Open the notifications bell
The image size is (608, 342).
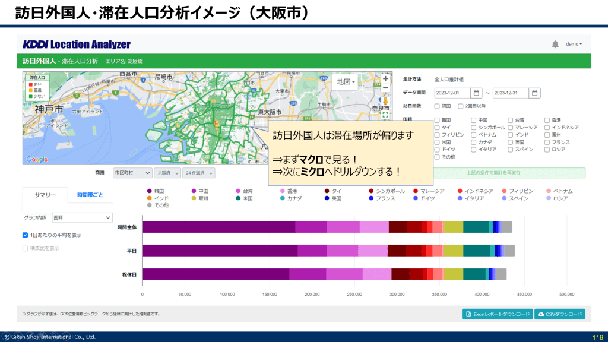pos(555,44)
